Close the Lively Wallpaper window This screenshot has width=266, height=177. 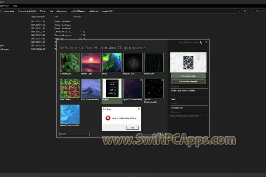[206, 42]
